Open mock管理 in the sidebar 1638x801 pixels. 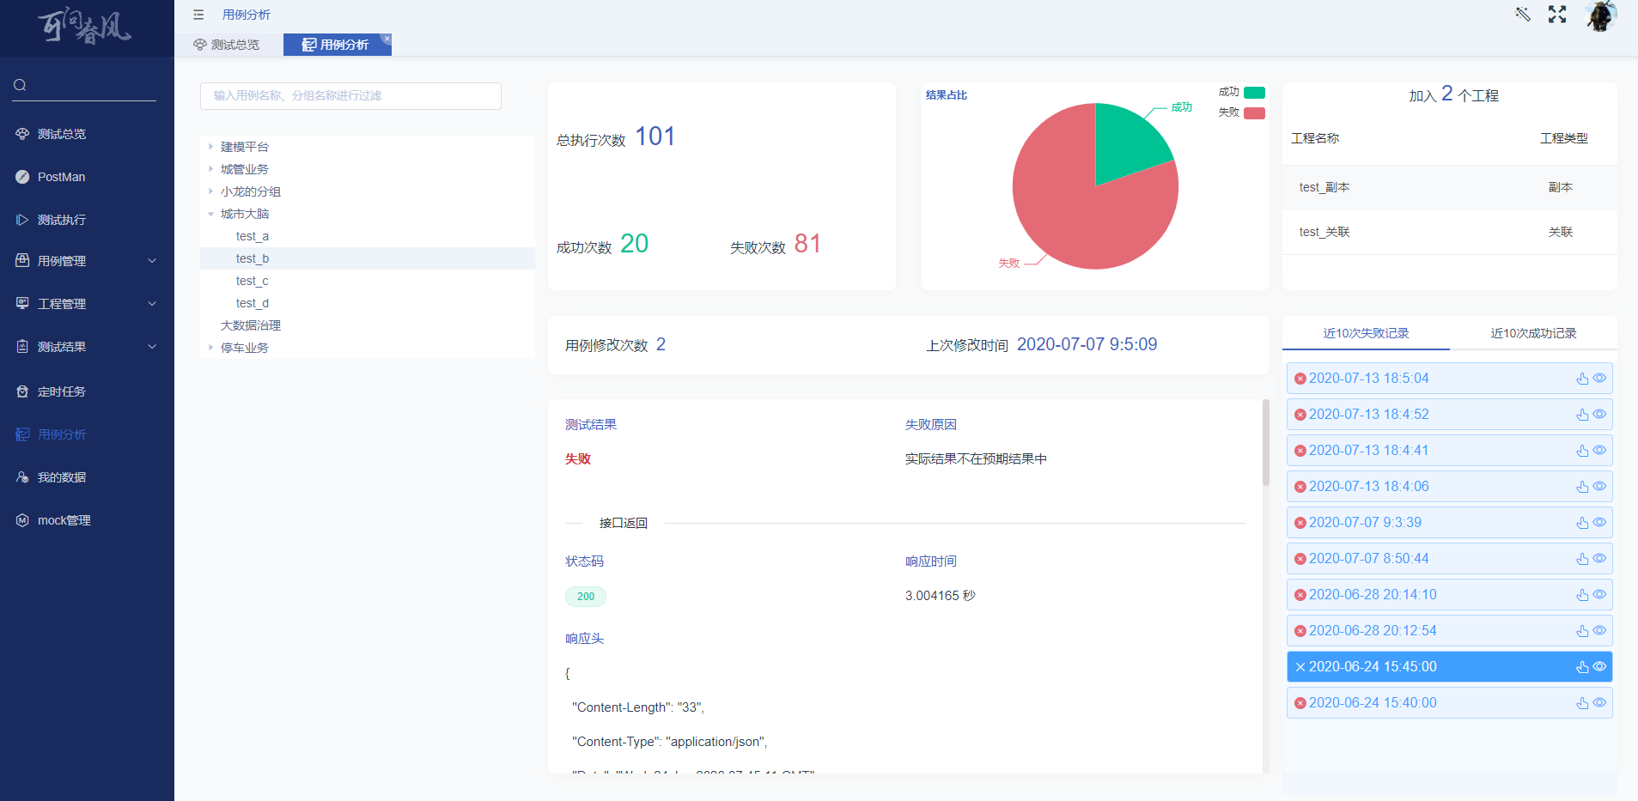point(64,520)
